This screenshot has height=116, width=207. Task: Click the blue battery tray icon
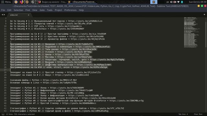[182, 2]
